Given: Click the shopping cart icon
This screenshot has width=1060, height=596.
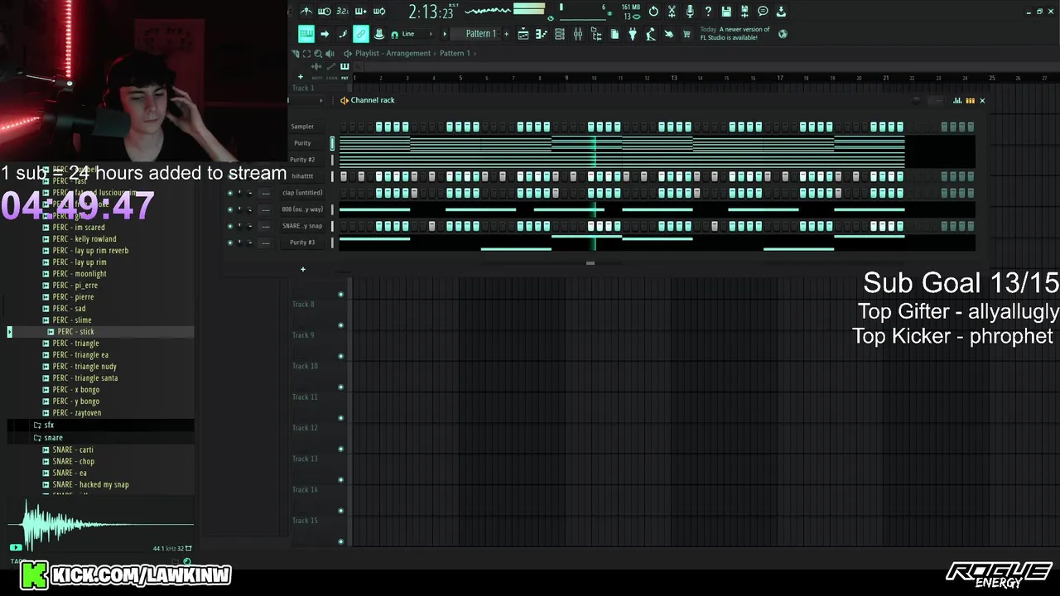Looking at the screenshot, I should (x=686, y=34).
